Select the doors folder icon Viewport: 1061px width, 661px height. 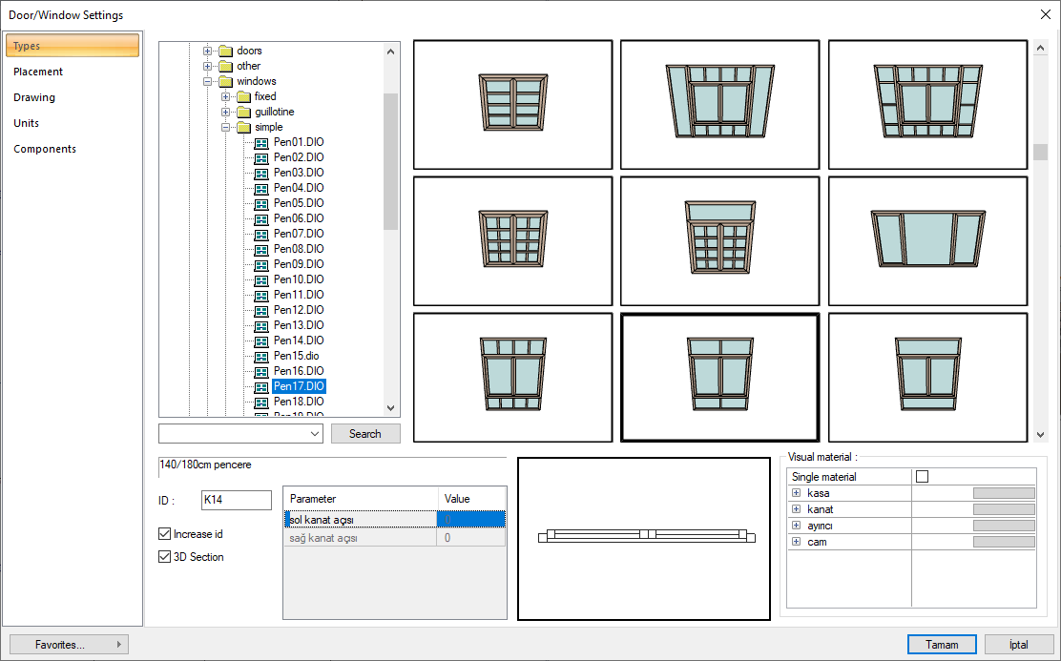pyautogui.click(x=225, y=51)
